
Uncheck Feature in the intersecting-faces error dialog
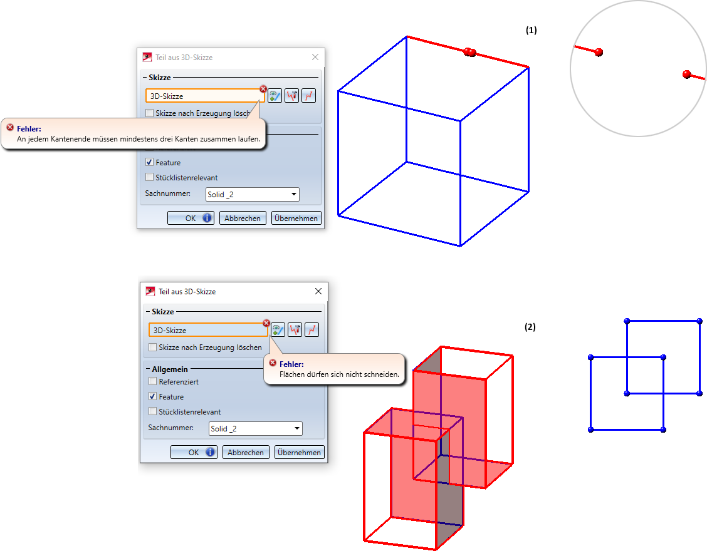pos(153,396)
